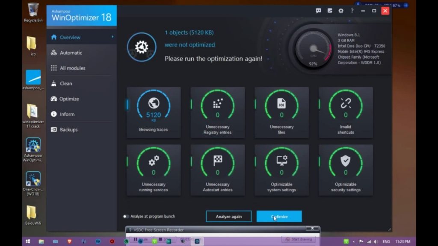Click Start drawing in VSDC recorder

pyautogui.click(x=299, y=239)
